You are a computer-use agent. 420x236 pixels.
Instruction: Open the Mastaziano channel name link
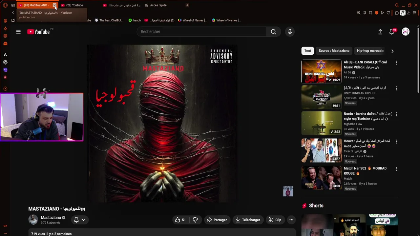click(x=51, y=218)
